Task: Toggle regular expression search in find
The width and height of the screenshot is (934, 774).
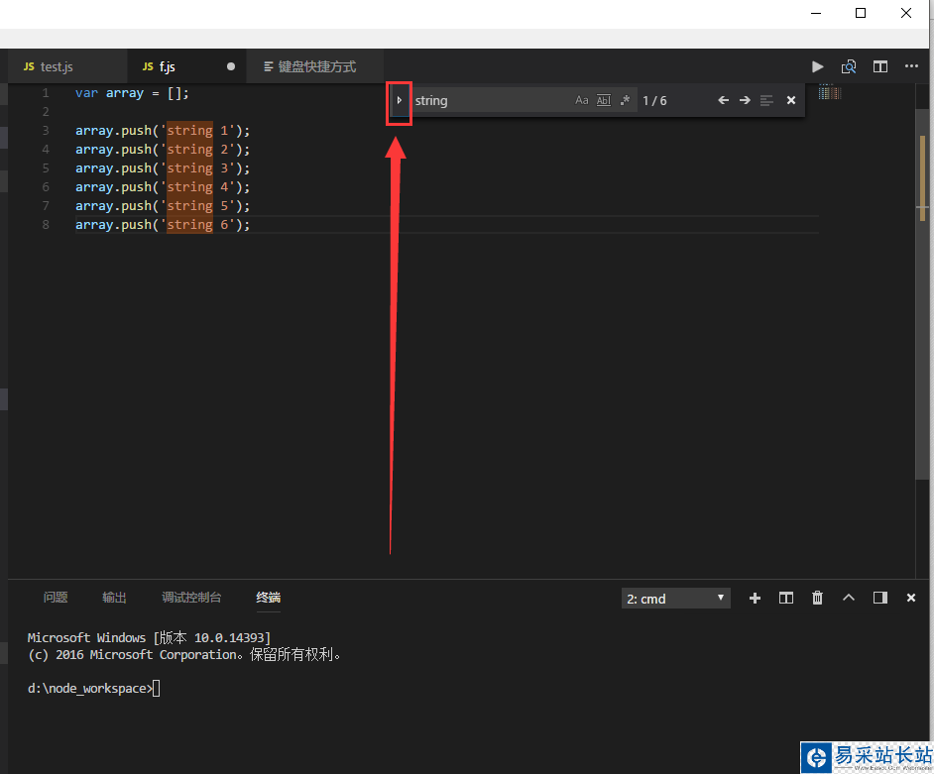Action: pos(625,100)
